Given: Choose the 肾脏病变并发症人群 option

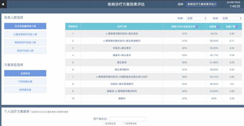Looking at the screenshot, I should pyautogui.click(x=25, y=43).
